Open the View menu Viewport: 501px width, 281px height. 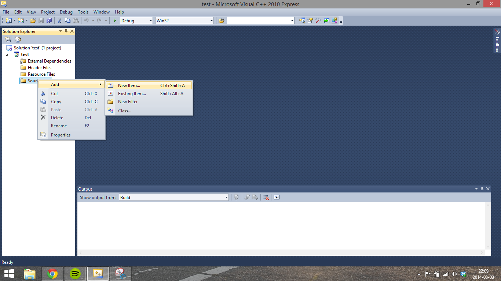click(31, 12)
